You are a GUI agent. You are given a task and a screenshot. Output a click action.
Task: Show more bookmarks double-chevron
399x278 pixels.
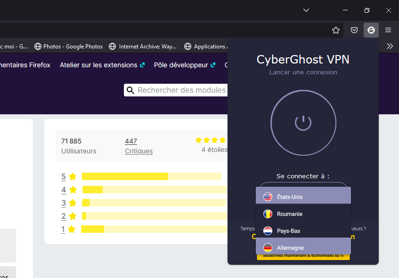(390, 46)
